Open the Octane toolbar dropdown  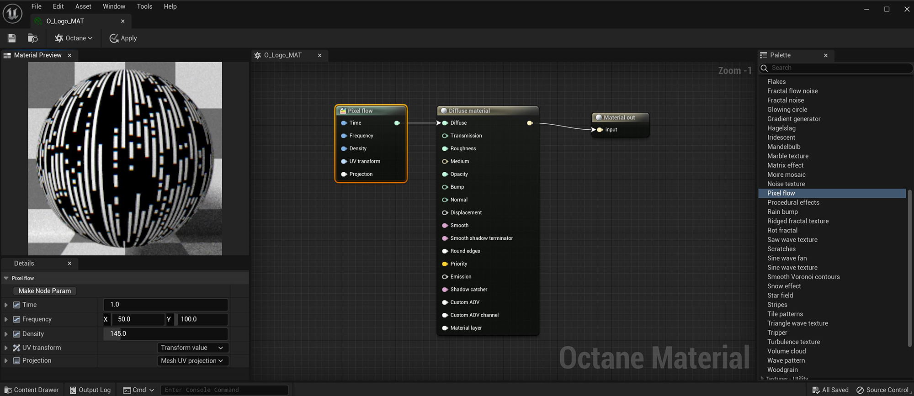click(74, 38)
